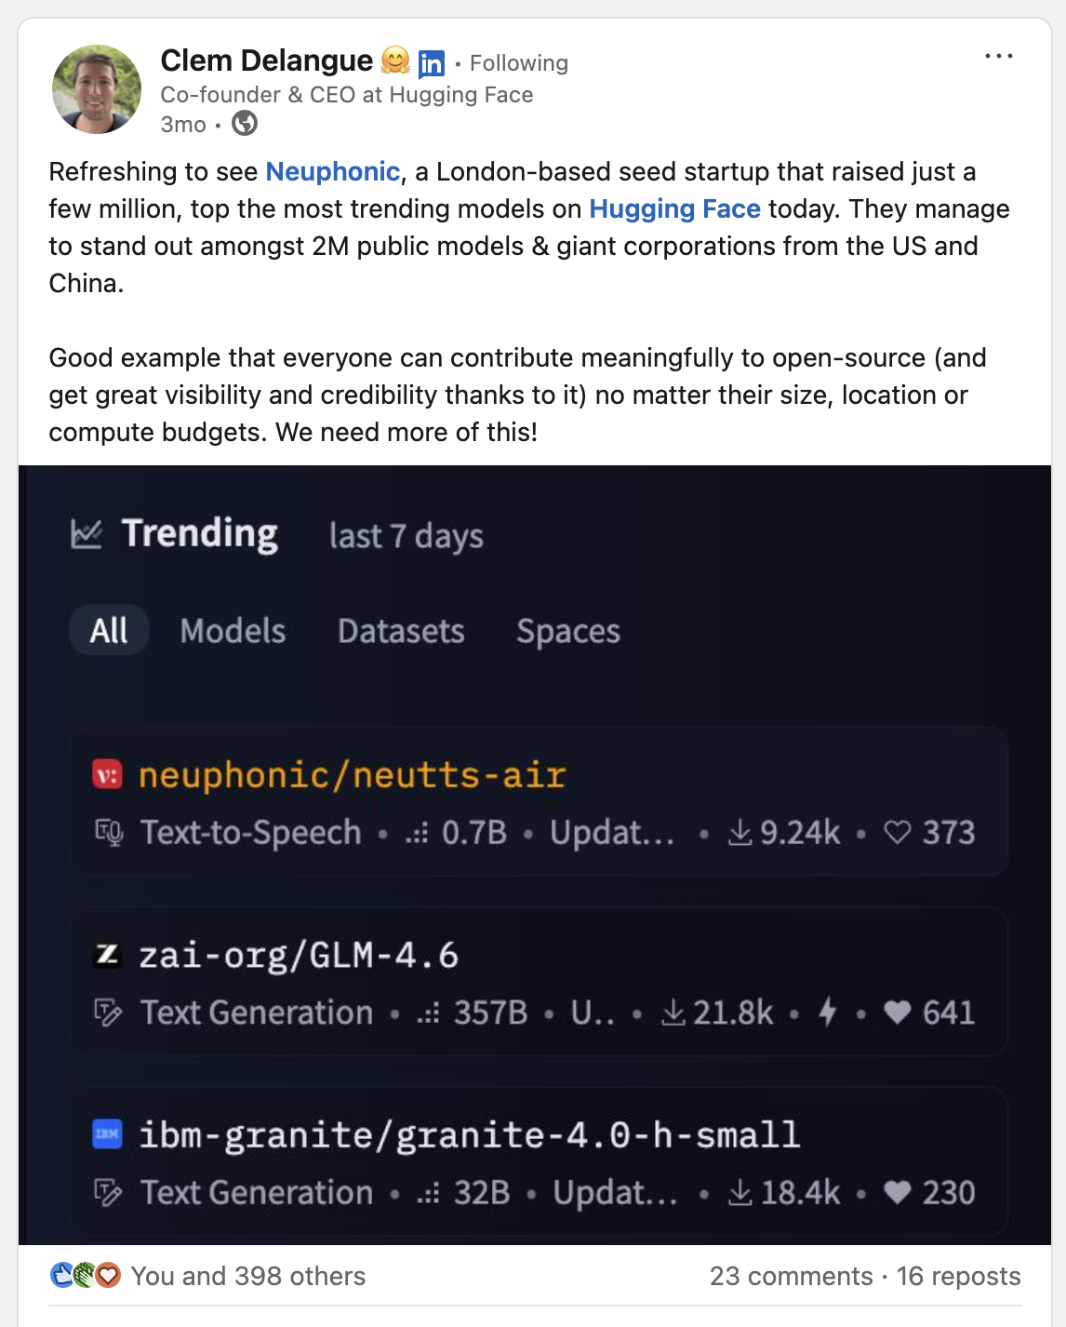Click the lightning bolt icon on GLM-4.6
The width and height of the screenshot is (1066, 1327).
[x=827, y=1012]
